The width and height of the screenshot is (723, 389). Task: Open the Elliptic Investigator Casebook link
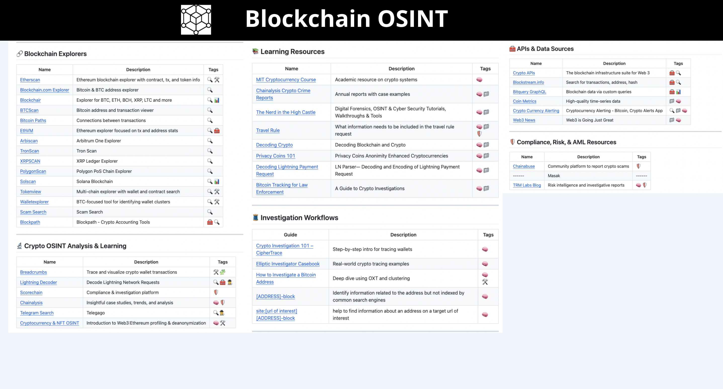288,264
